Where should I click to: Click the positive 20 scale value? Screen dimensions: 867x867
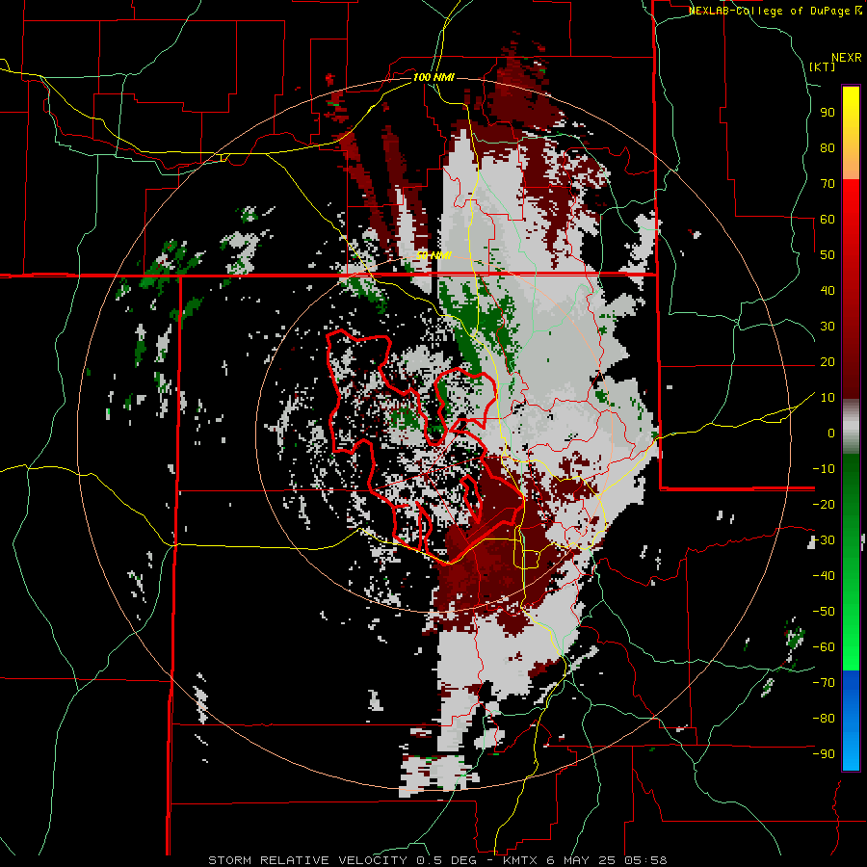click(828, 362)
